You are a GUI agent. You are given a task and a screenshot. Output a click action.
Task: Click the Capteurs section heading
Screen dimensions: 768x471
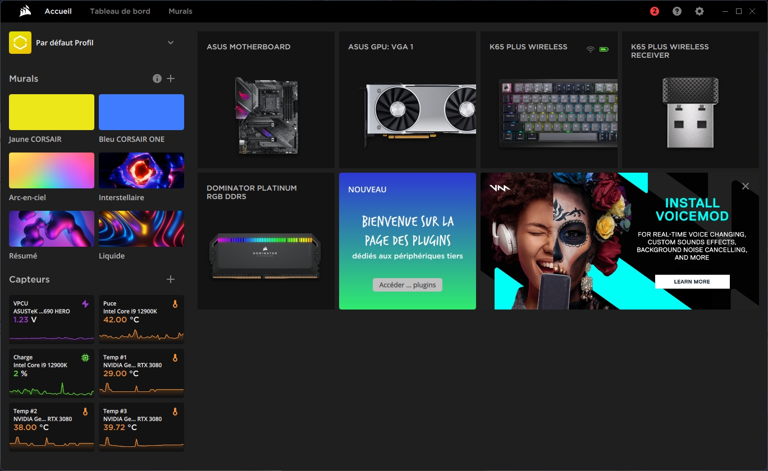coord(29,279)
